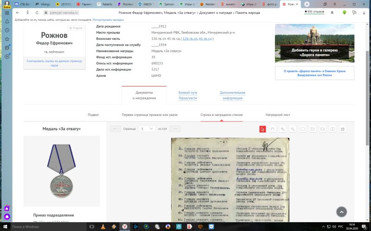
Task: Switch to Дополнительная информация tab
Action: pos(232,95)
